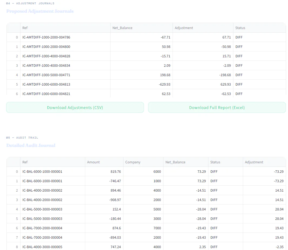Click Adjustment header in Detailed Audit Journal table

[264, 162]
